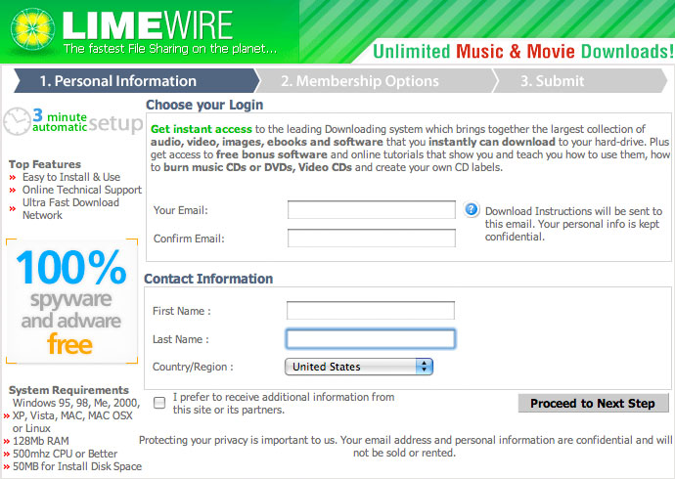Click the 100% spyware and adware free badge
The width and height of the screenshot is (675, 479).
pos(71,301)
